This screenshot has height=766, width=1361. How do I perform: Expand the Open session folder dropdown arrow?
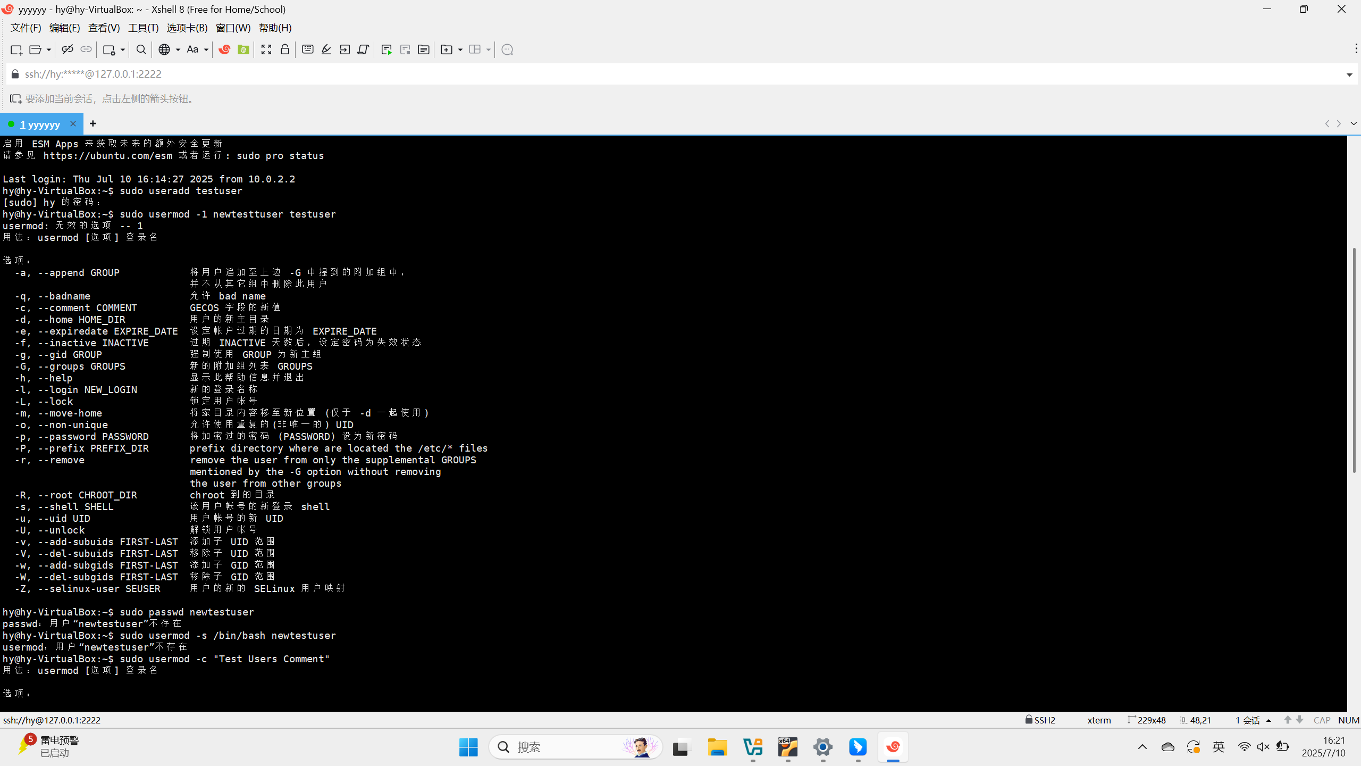click(x=48, y=49)
